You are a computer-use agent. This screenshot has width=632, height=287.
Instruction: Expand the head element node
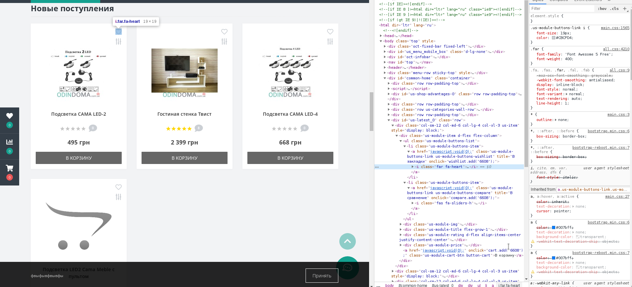pyautogui.click(x=381, y=36)
